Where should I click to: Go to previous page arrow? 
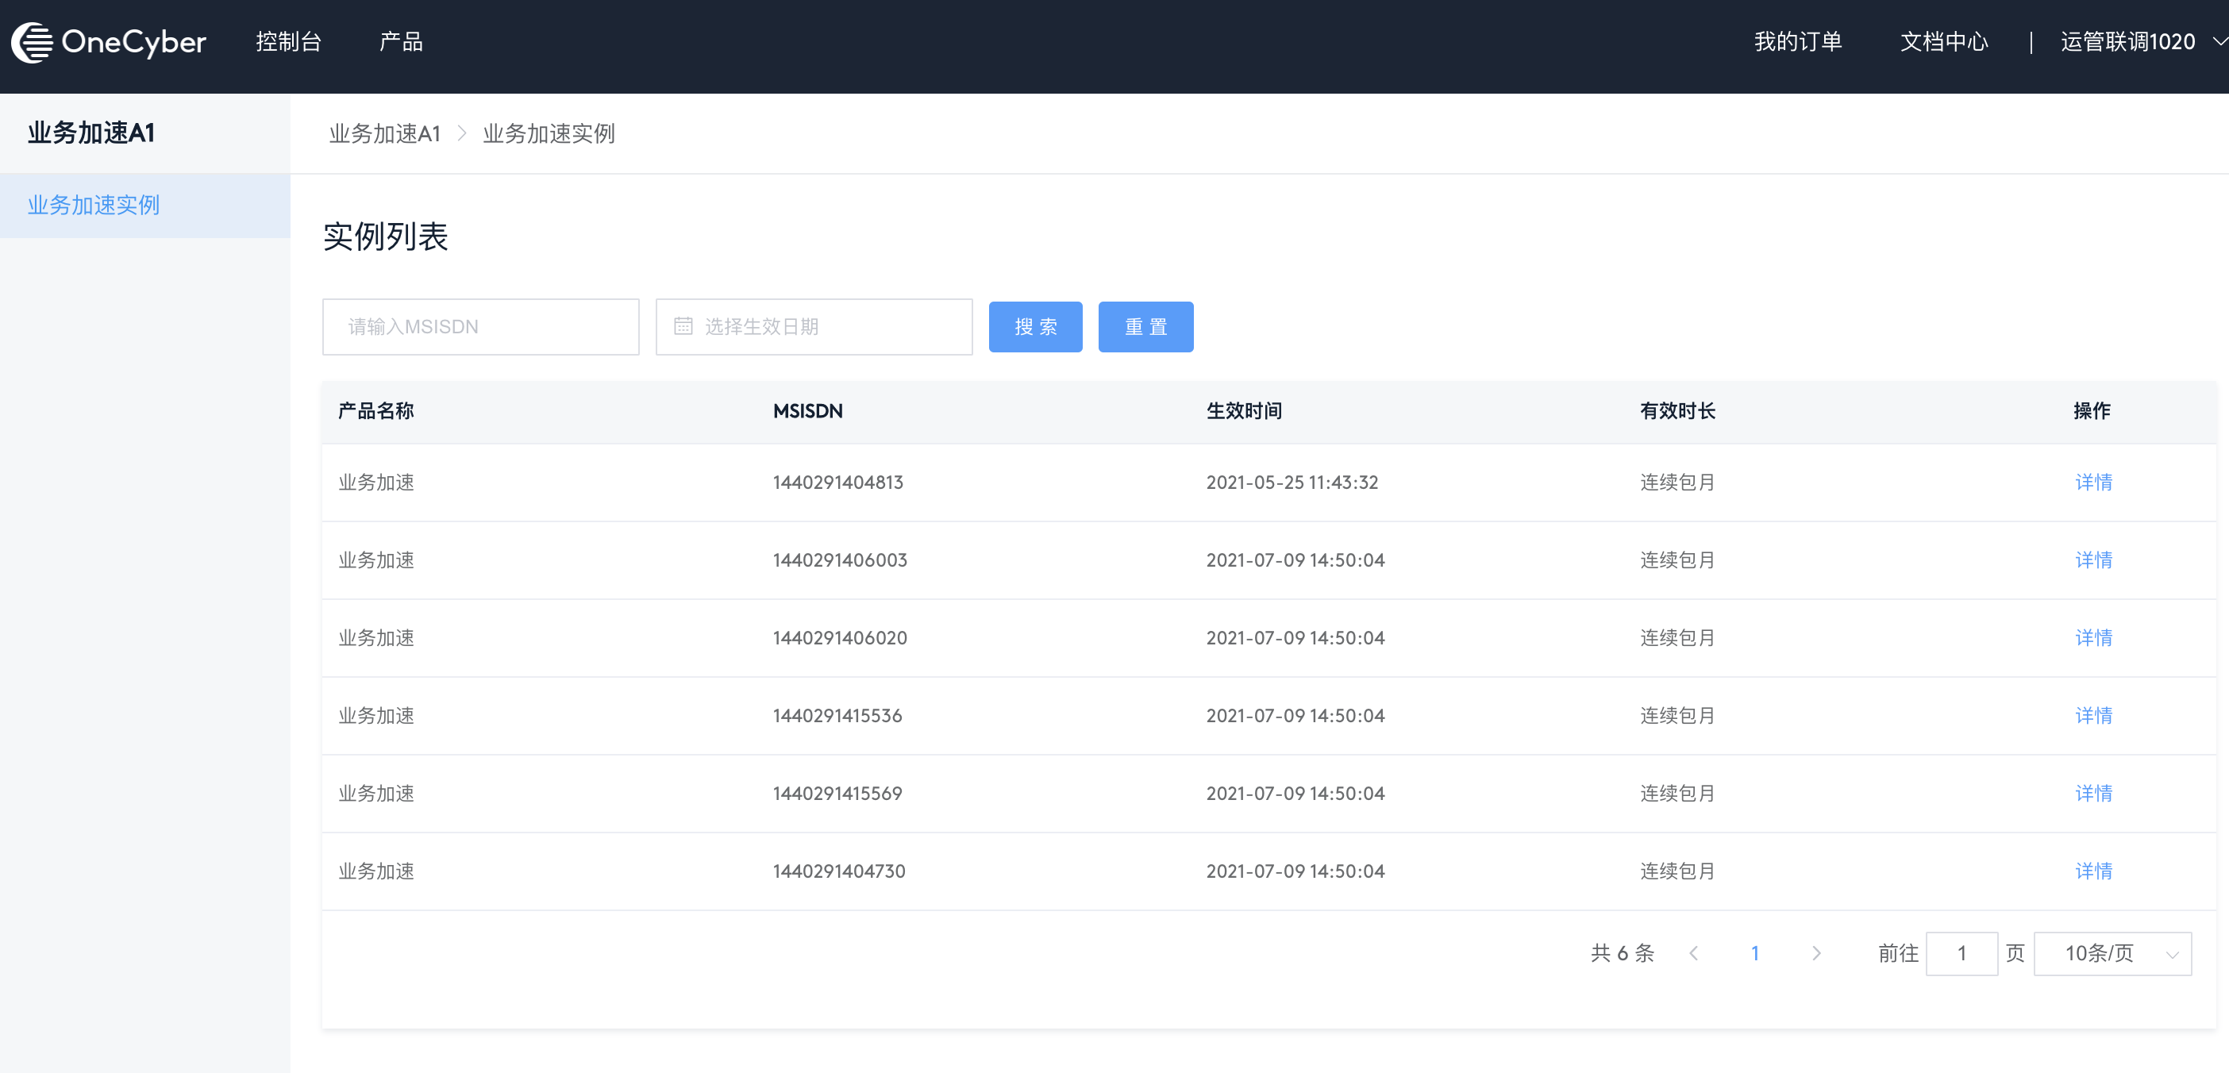coord(1693,954)
